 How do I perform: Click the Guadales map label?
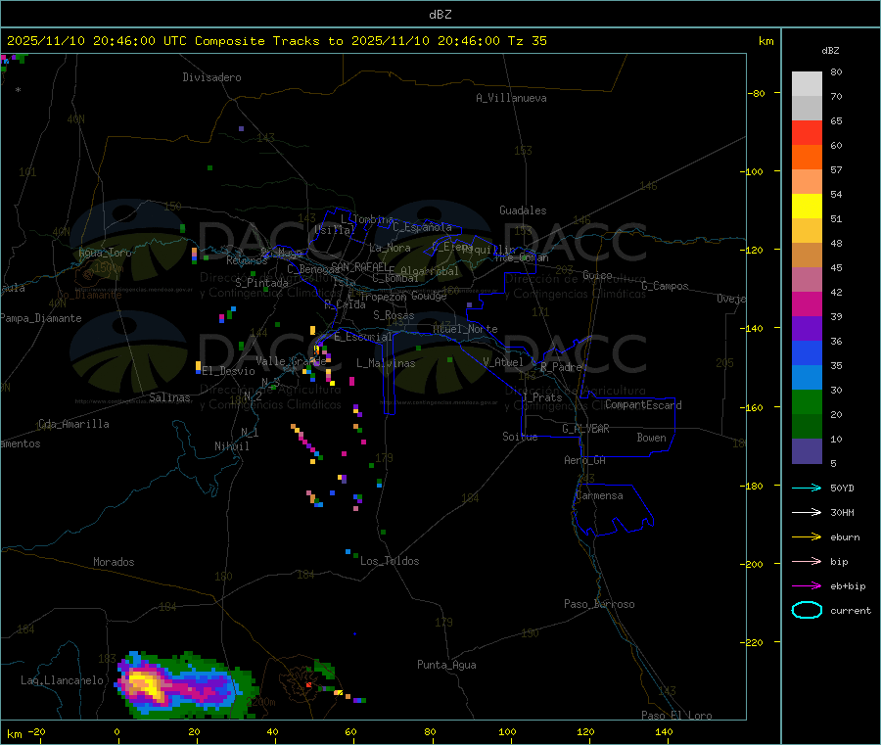point(523,210)
